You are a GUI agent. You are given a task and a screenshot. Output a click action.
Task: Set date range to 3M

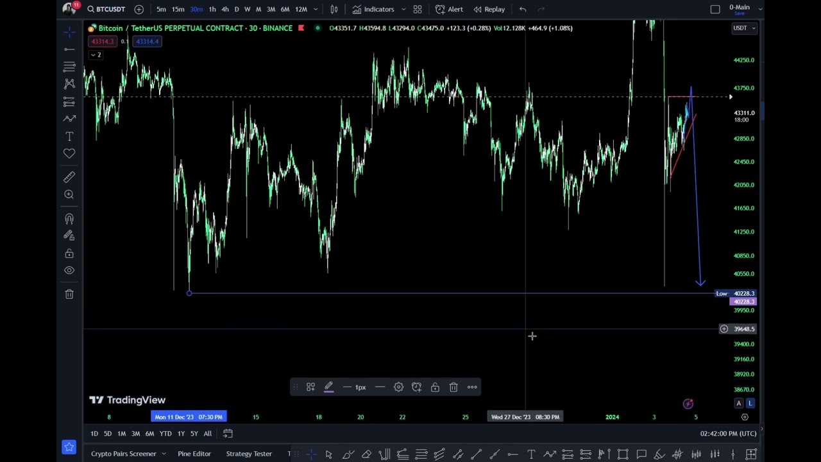[x=135, y=434]
